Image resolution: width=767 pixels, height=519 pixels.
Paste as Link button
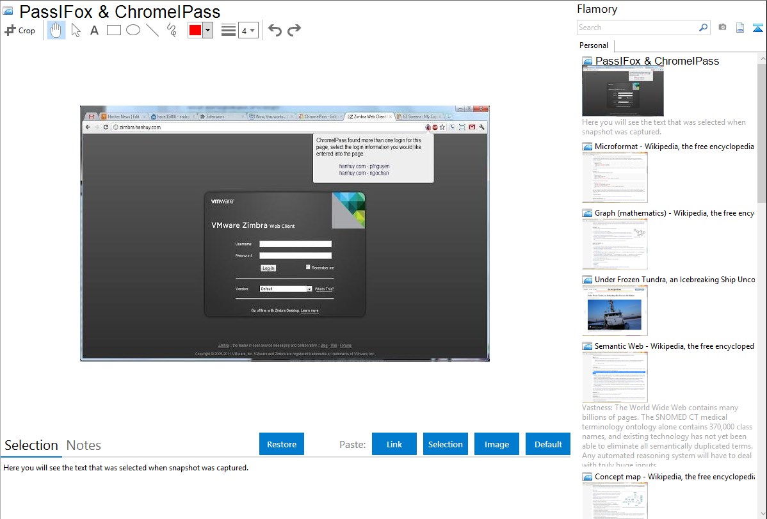tap(394, 444)
